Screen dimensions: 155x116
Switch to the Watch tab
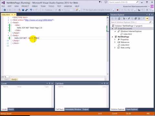pos(11,110)
